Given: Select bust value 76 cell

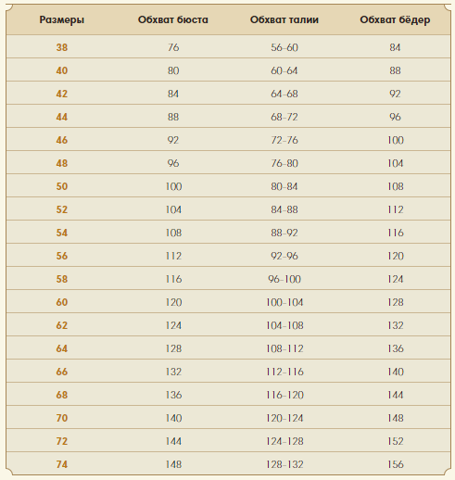Looking at the screenshot, I should 173,47.
